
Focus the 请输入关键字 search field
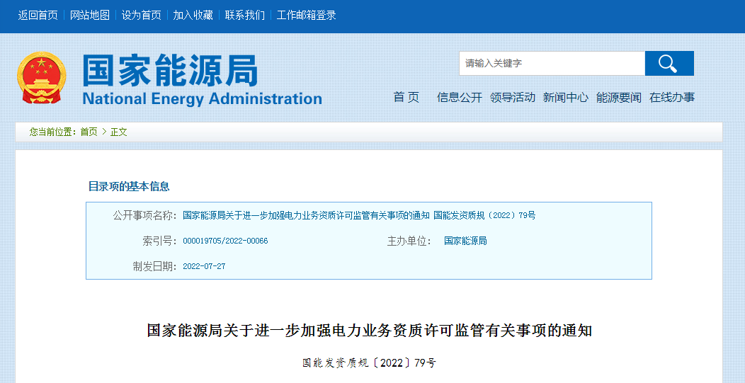click(x=552, y=63)
